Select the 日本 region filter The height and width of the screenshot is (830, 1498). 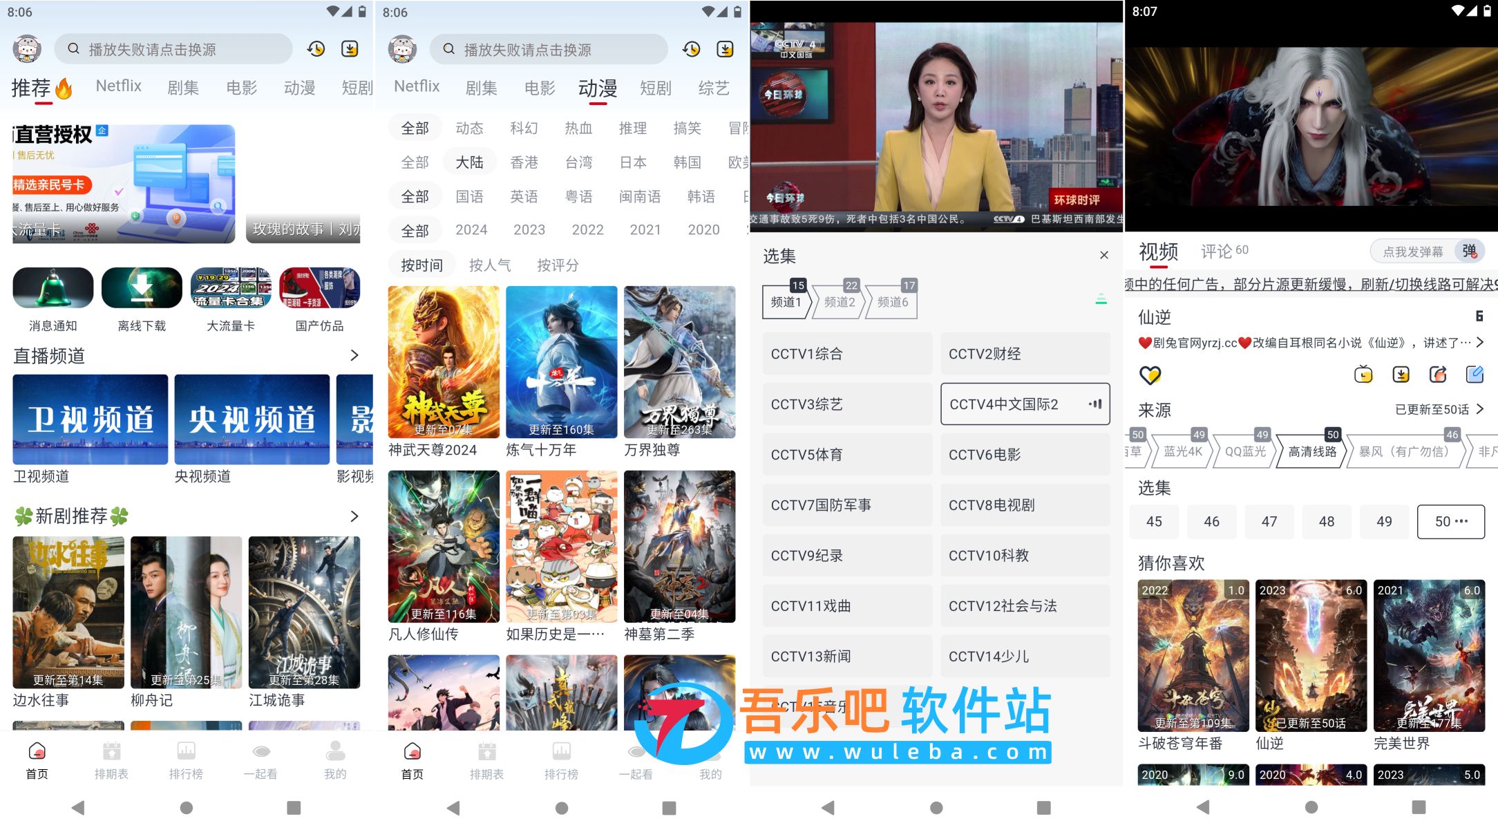[633, 162]
